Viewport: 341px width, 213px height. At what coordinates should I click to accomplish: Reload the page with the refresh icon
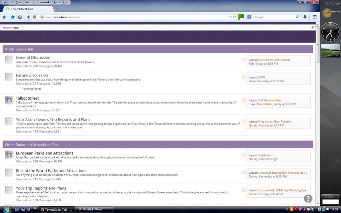tap(234, 17)
